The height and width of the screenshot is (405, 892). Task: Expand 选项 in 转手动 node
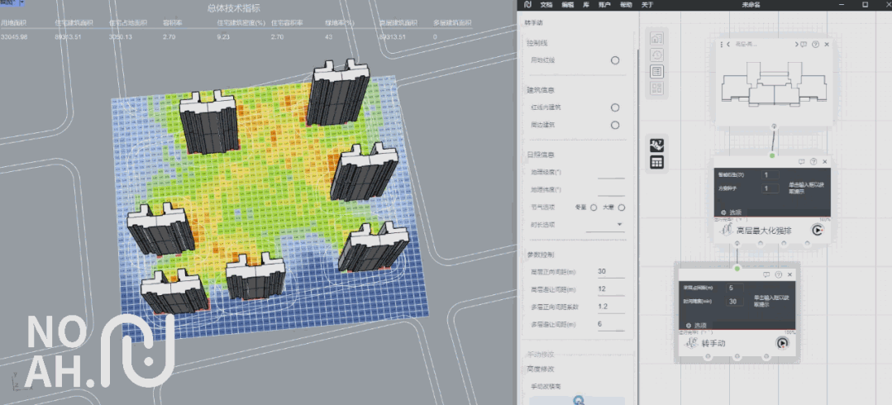[695, 326]
